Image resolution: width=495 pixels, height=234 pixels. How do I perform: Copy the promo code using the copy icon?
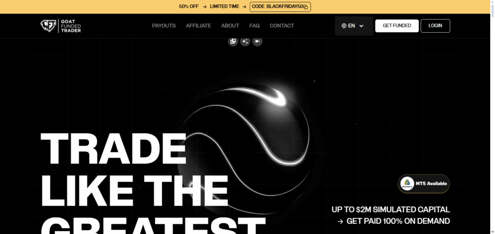(x=306, y=7)
